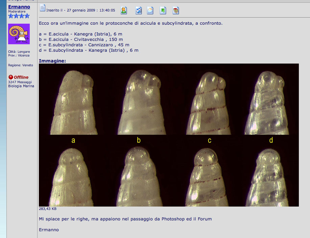Click the '283,43 KB' file size text
Viewport: 310px width, 238px height.
(x=48, y=209)
